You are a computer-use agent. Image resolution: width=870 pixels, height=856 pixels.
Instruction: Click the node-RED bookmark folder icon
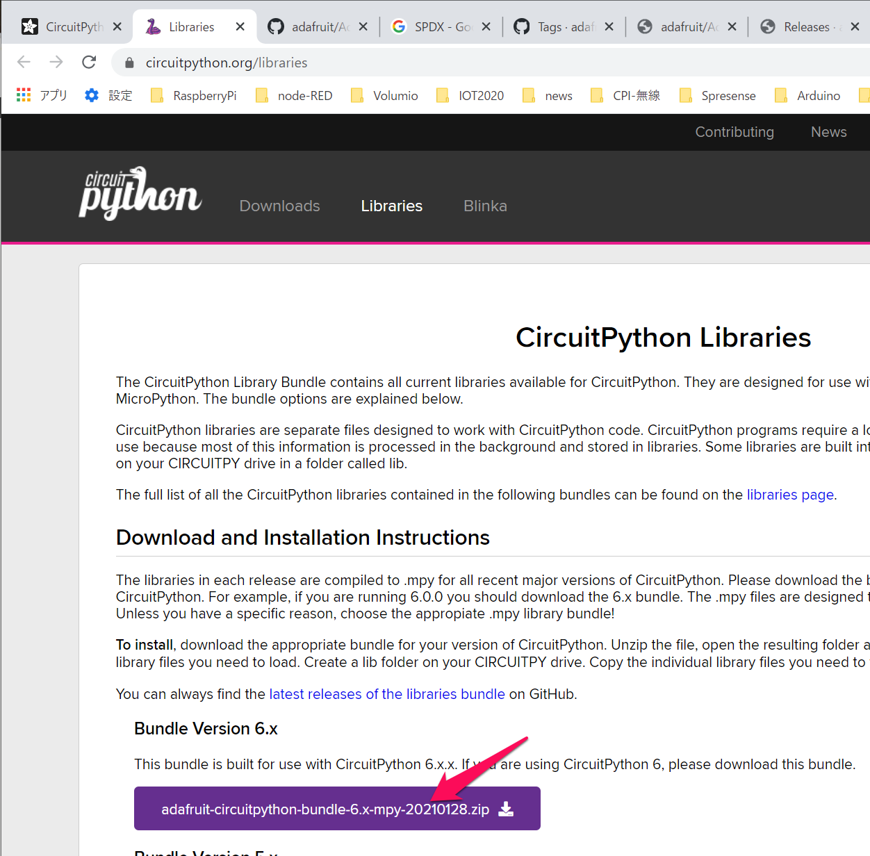261,95
